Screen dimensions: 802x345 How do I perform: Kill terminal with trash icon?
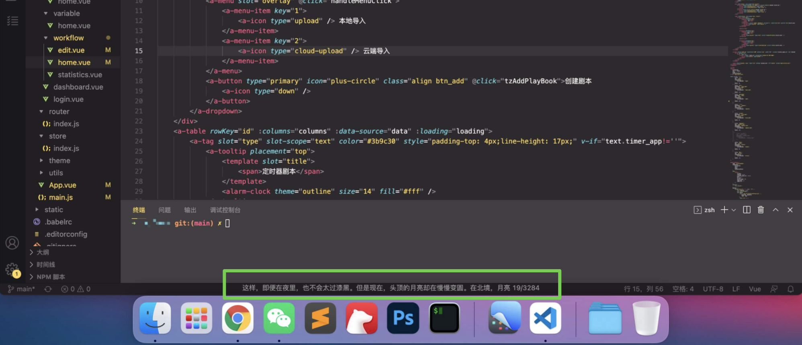[761, 210]
